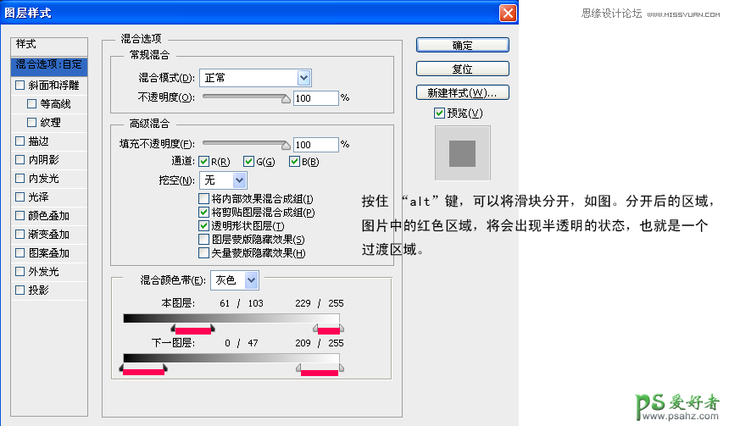Click the 复位 button
Viewport: 729px width, 426px height.
coord(462,69)
